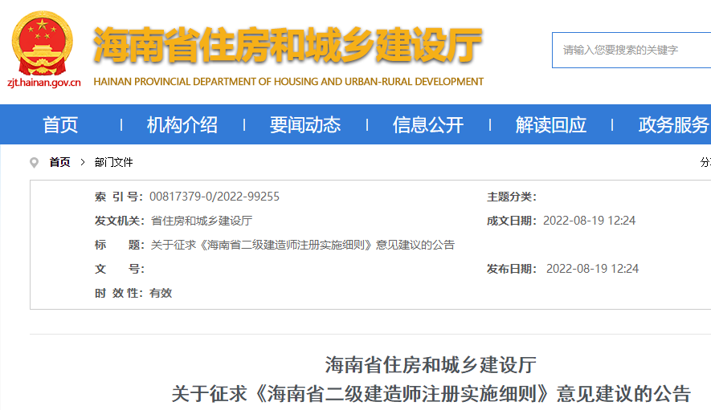Click the index number 00817379-0/2022-99255
The width and height of the screenshot is (711, 410).
point(215,197)
